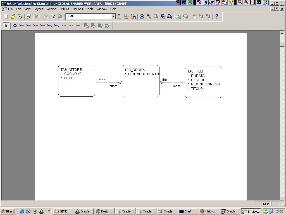Open a diagram with the folder icon

click(13, 17)
